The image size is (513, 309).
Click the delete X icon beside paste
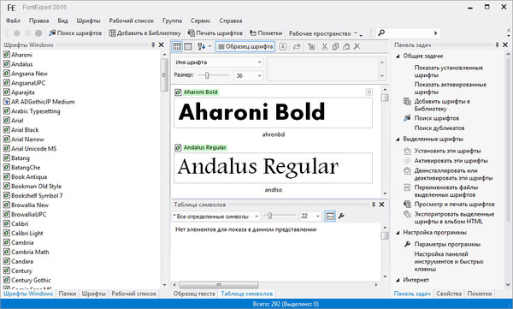tap(357, 46)
